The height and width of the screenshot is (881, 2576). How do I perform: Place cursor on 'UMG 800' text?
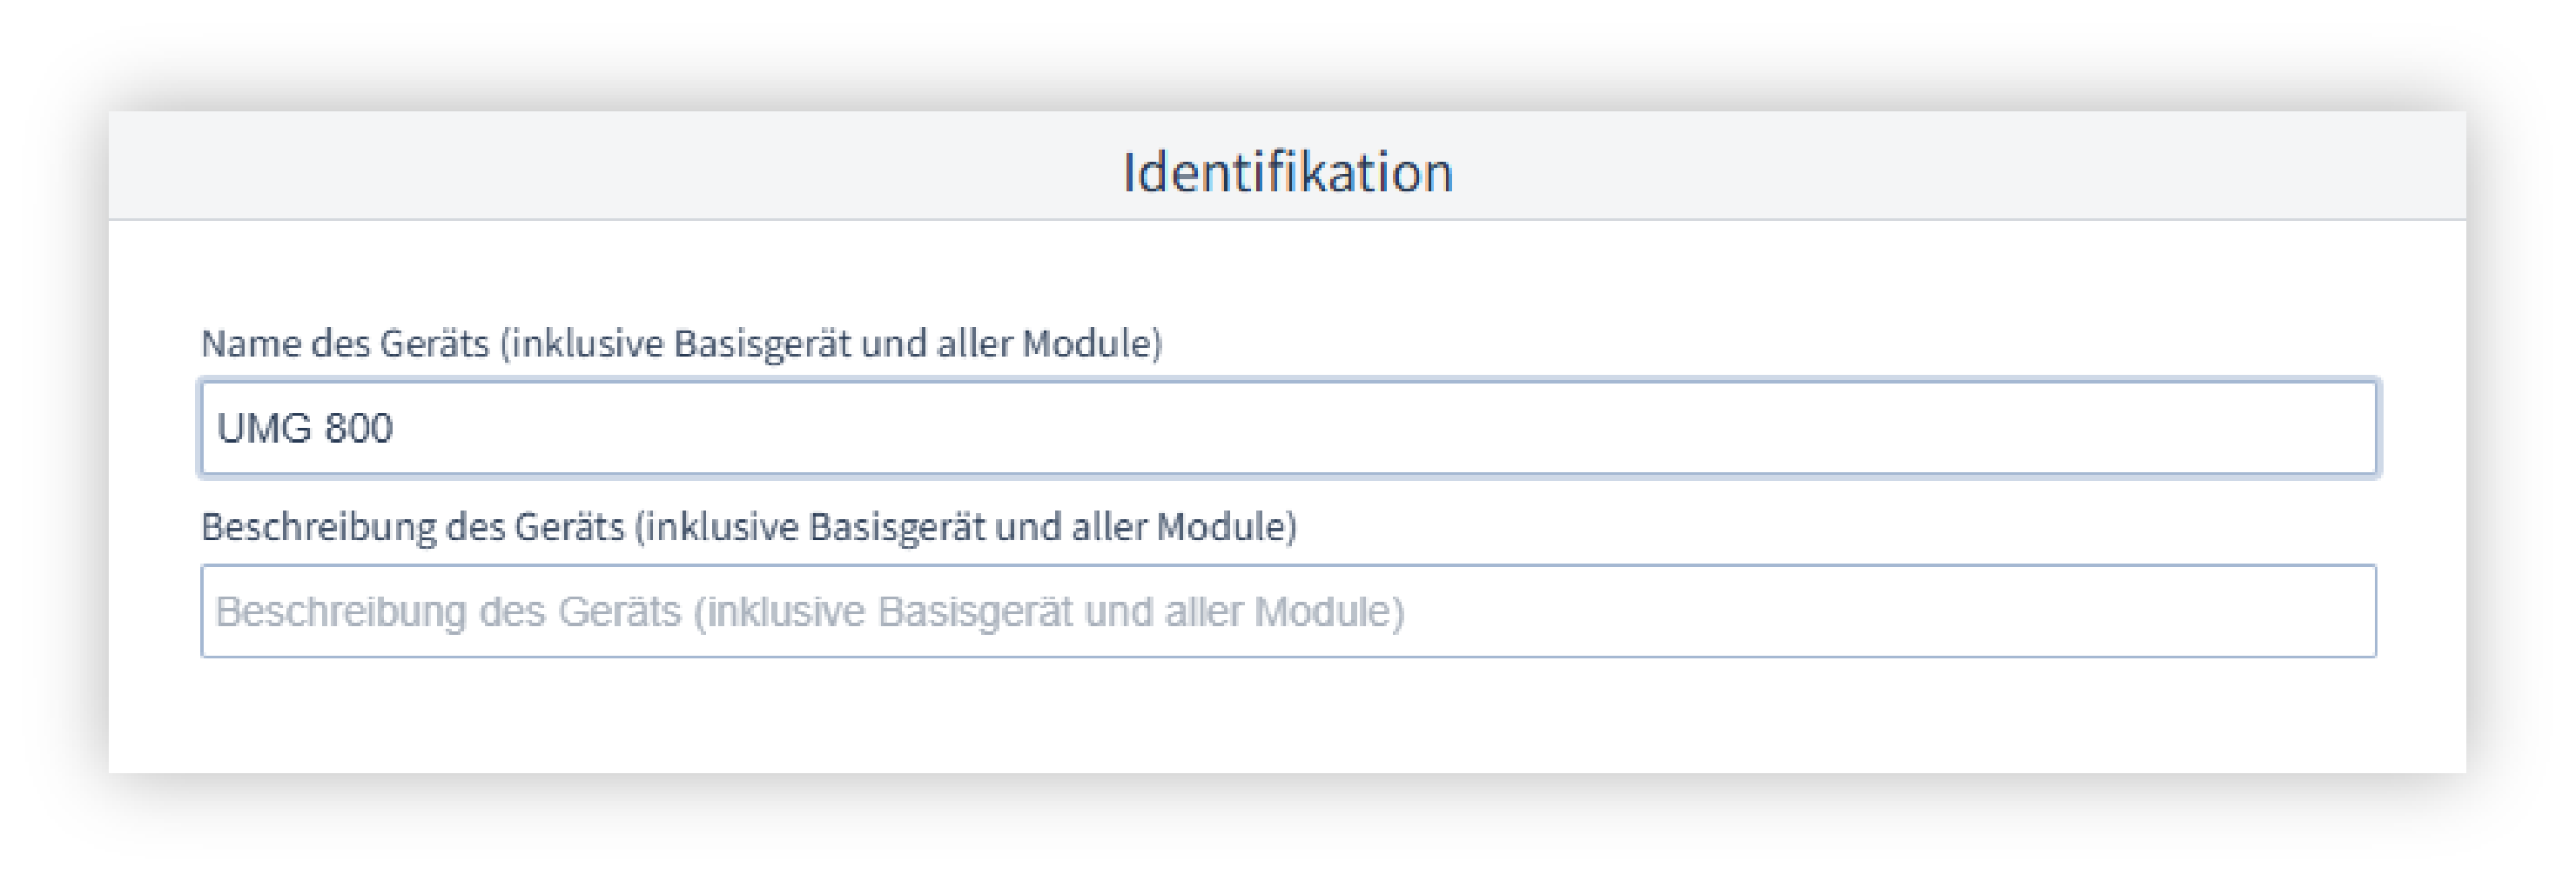(x=305, y=428)
